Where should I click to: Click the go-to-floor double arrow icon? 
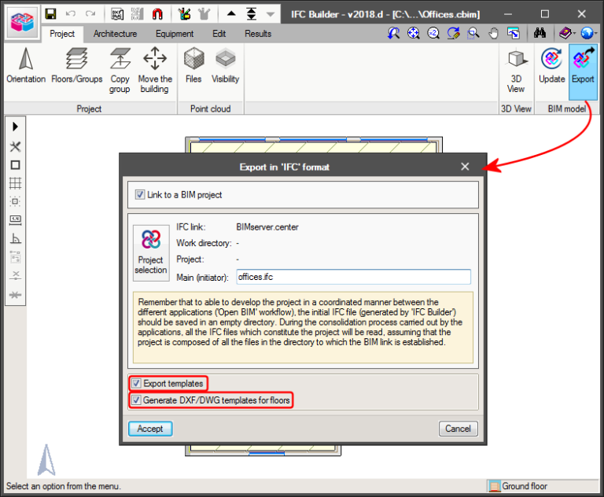(x=251, y=14)
